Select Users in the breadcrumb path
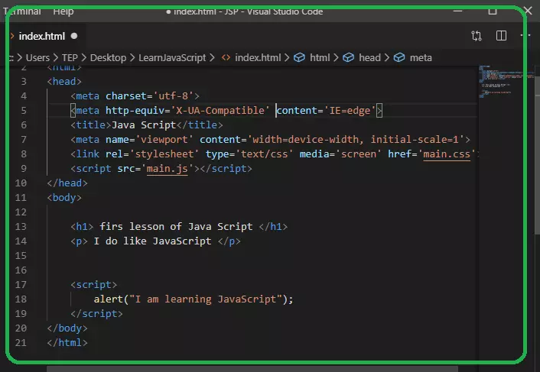Screen dimensions: 540x372 pyautogui.click(x=37, y=58)
